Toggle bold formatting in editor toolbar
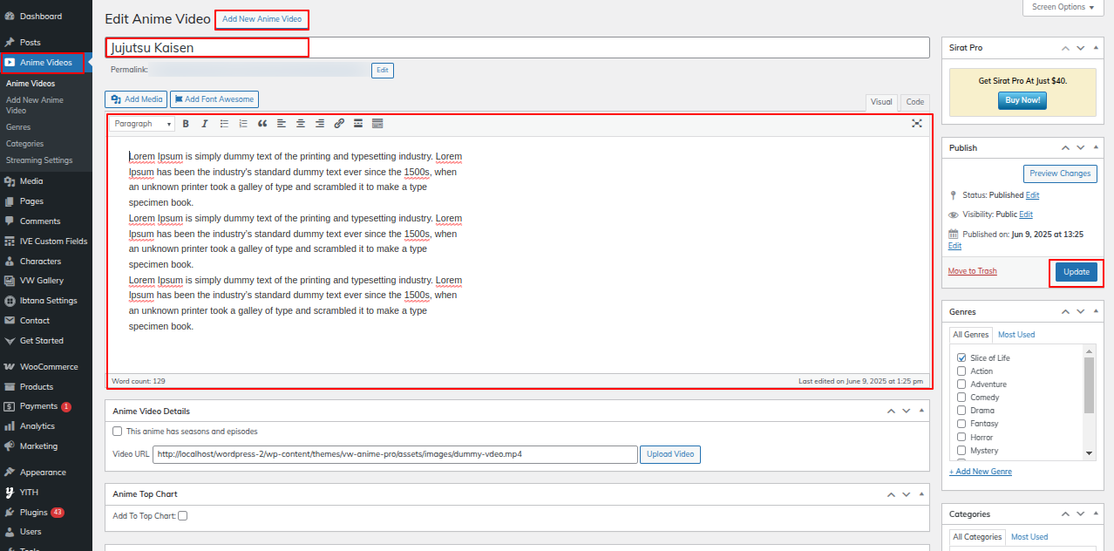The image size is (1114, 551). point(186,124)
